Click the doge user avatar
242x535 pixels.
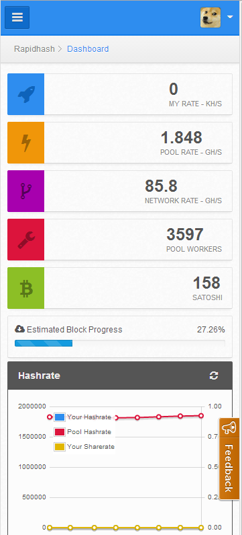click(x=210, y=17)
